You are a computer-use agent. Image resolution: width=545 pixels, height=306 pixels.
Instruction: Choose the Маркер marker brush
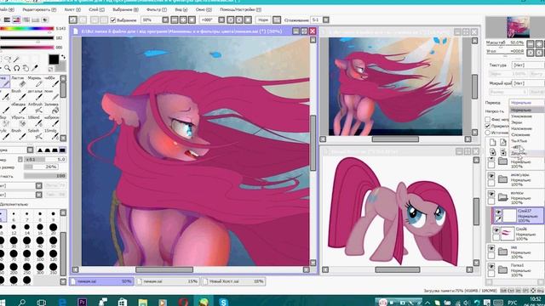[34, 82]
